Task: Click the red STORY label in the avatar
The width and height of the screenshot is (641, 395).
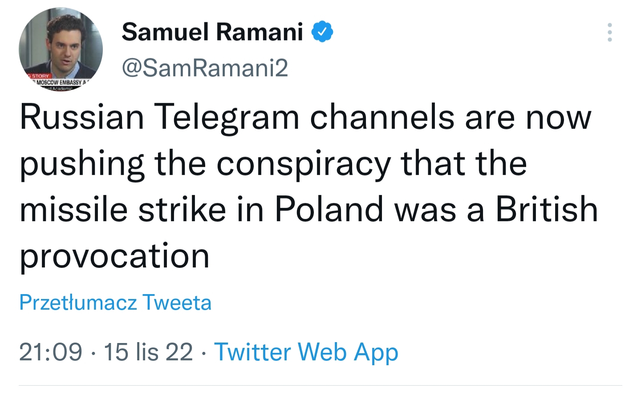Action: point(40,76)
